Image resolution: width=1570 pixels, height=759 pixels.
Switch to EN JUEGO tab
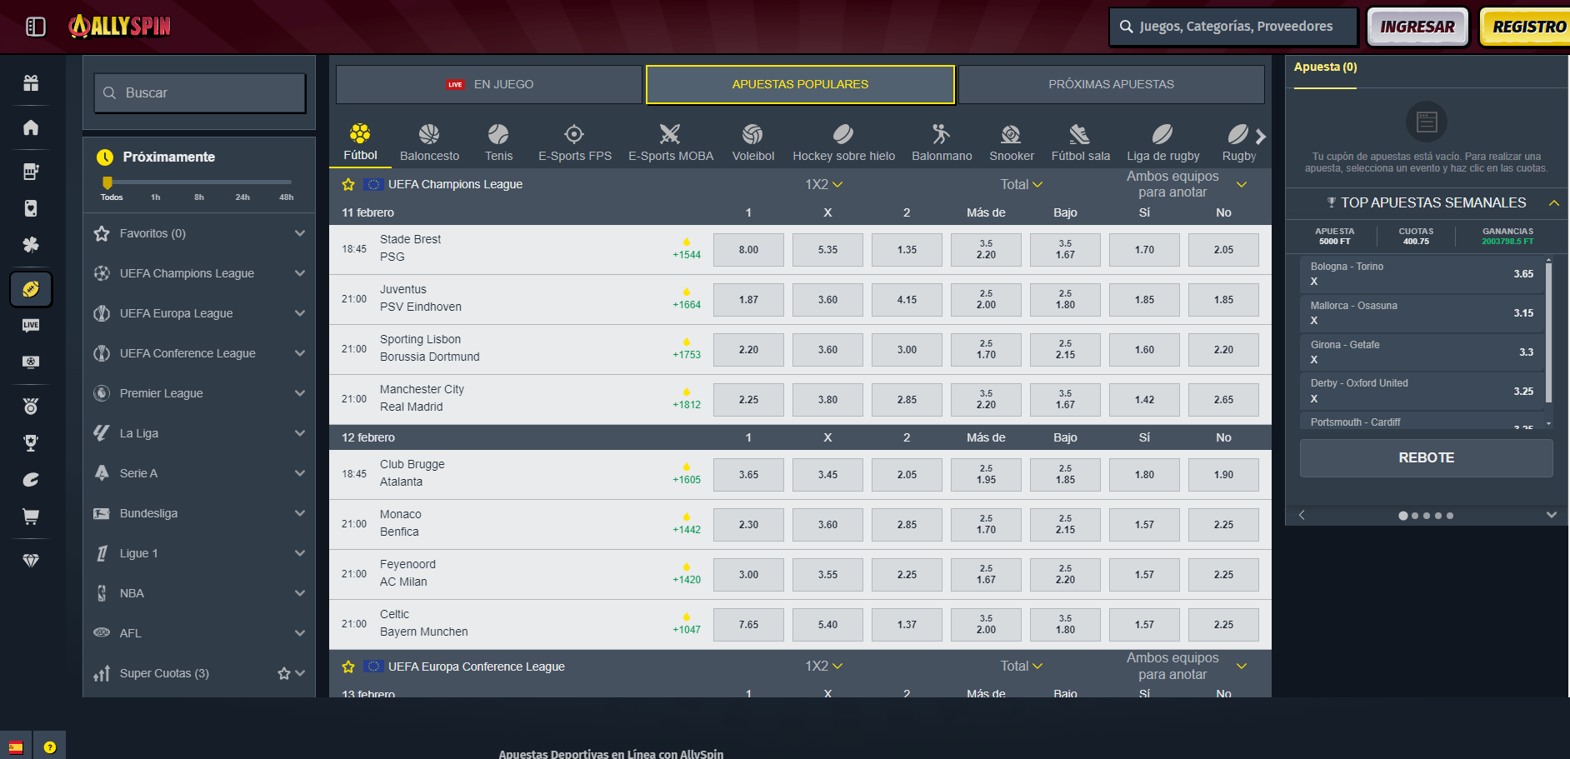tap(489, 84)
